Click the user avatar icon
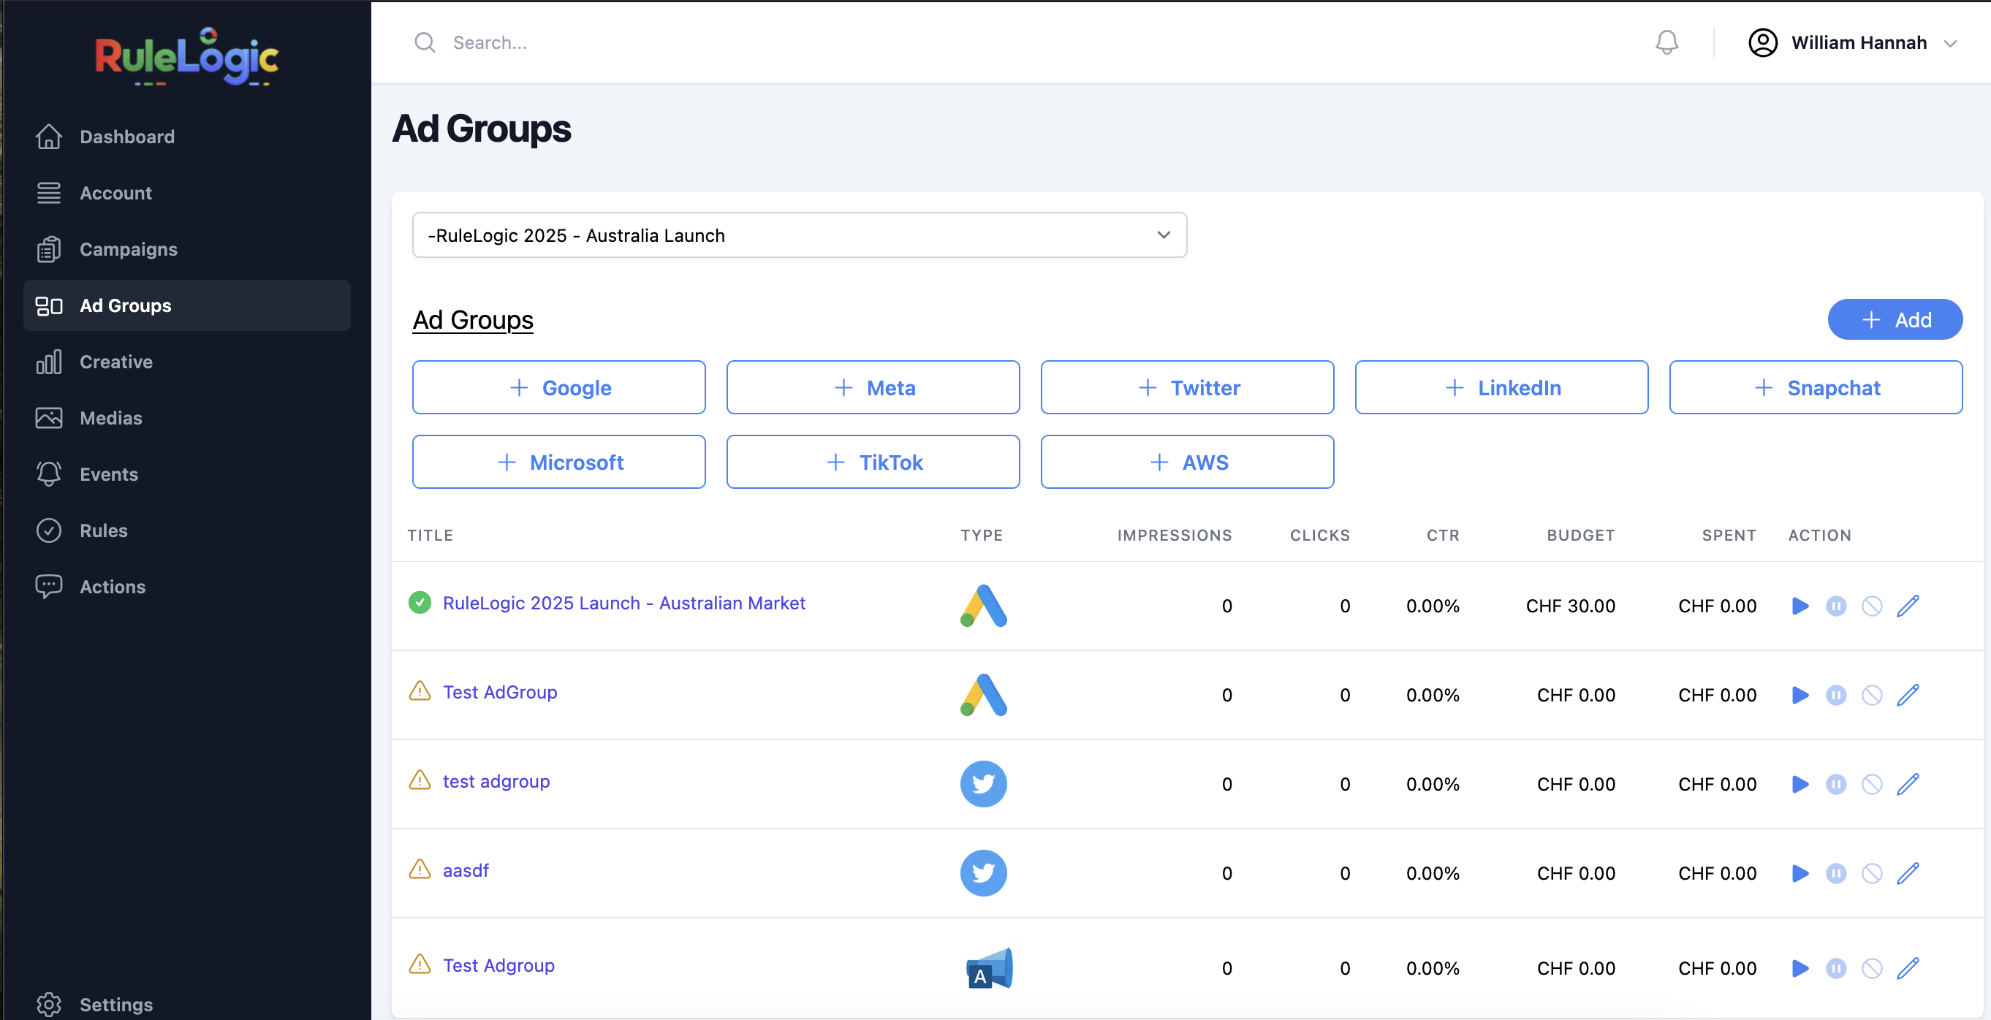The height and width of the screenshot is (1020, 1991). click(1763, 42)
